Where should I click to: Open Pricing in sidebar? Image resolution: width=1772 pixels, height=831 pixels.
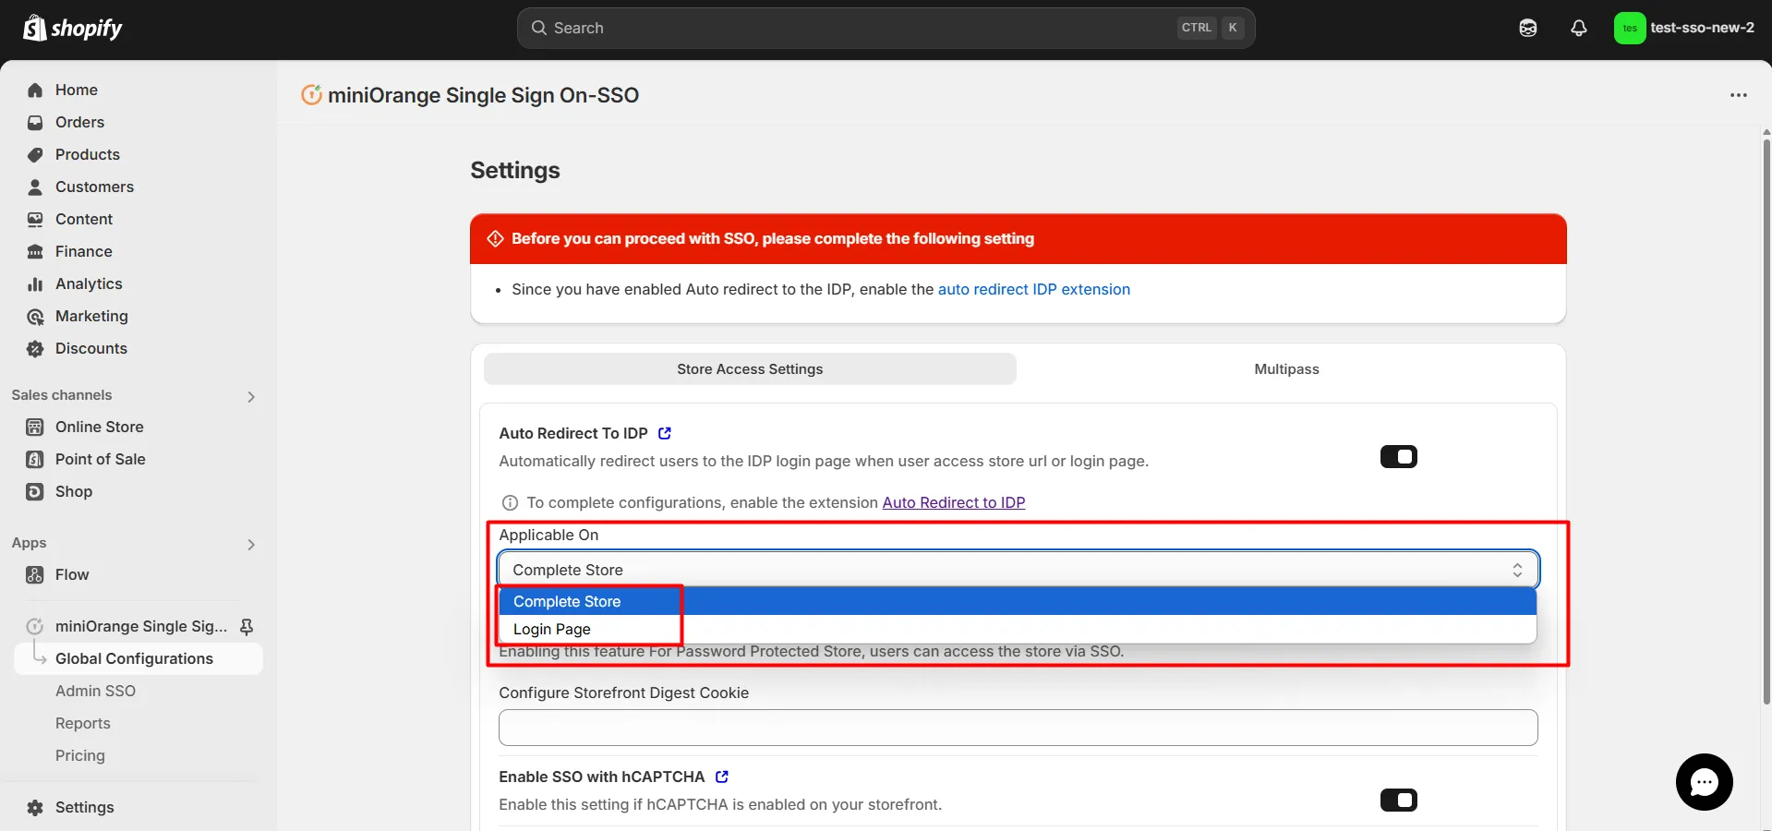coord(80,755)
